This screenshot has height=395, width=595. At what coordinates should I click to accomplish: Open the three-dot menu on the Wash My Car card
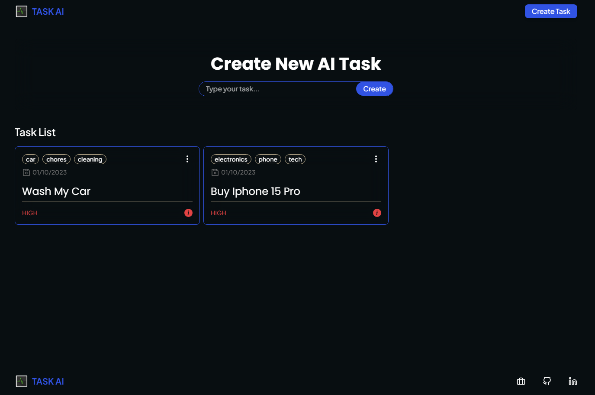pos(187,159)
